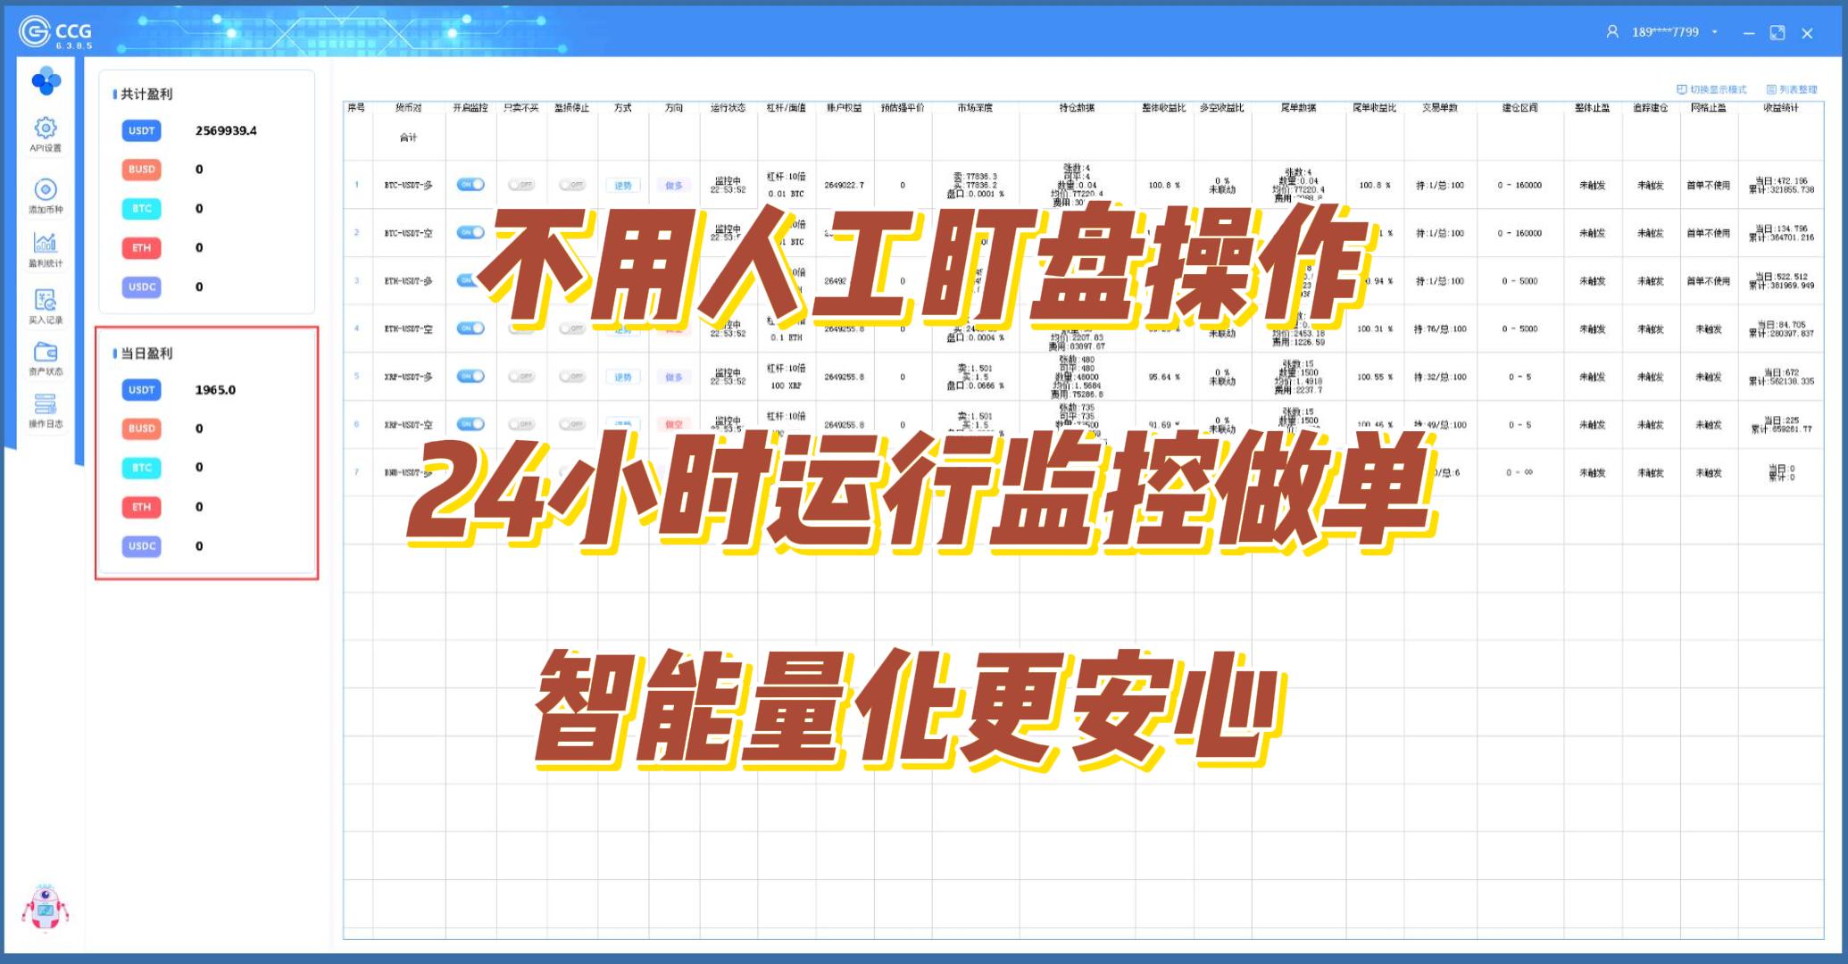Open 盈利统计 profit chart icon
Viewport: 1848px width, 964px height.
pyautogui.click(x=46, y=249)
